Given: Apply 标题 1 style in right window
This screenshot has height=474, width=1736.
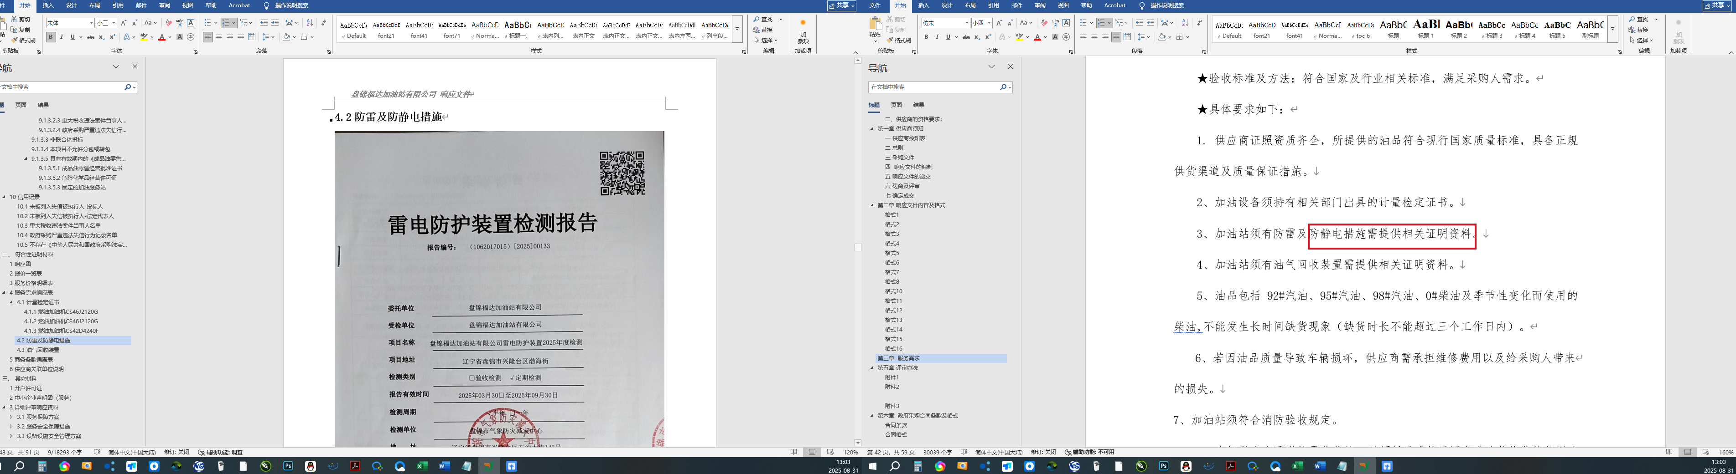Looking at the screenshot, I should coord(1426,28).
